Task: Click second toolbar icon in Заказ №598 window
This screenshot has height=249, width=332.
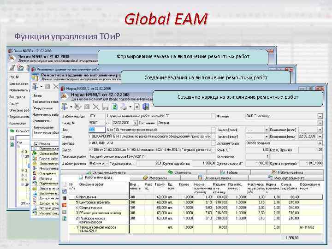Action: [21, 68]
